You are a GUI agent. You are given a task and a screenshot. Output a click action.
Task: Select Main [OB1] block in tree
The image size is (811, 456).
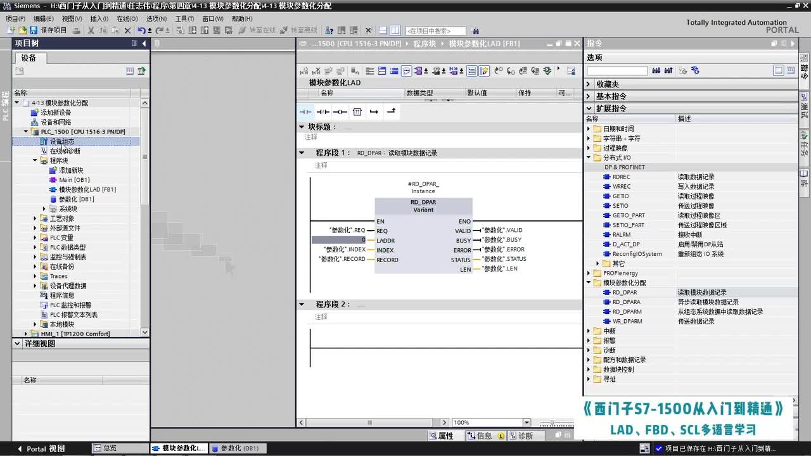[74, 180]
